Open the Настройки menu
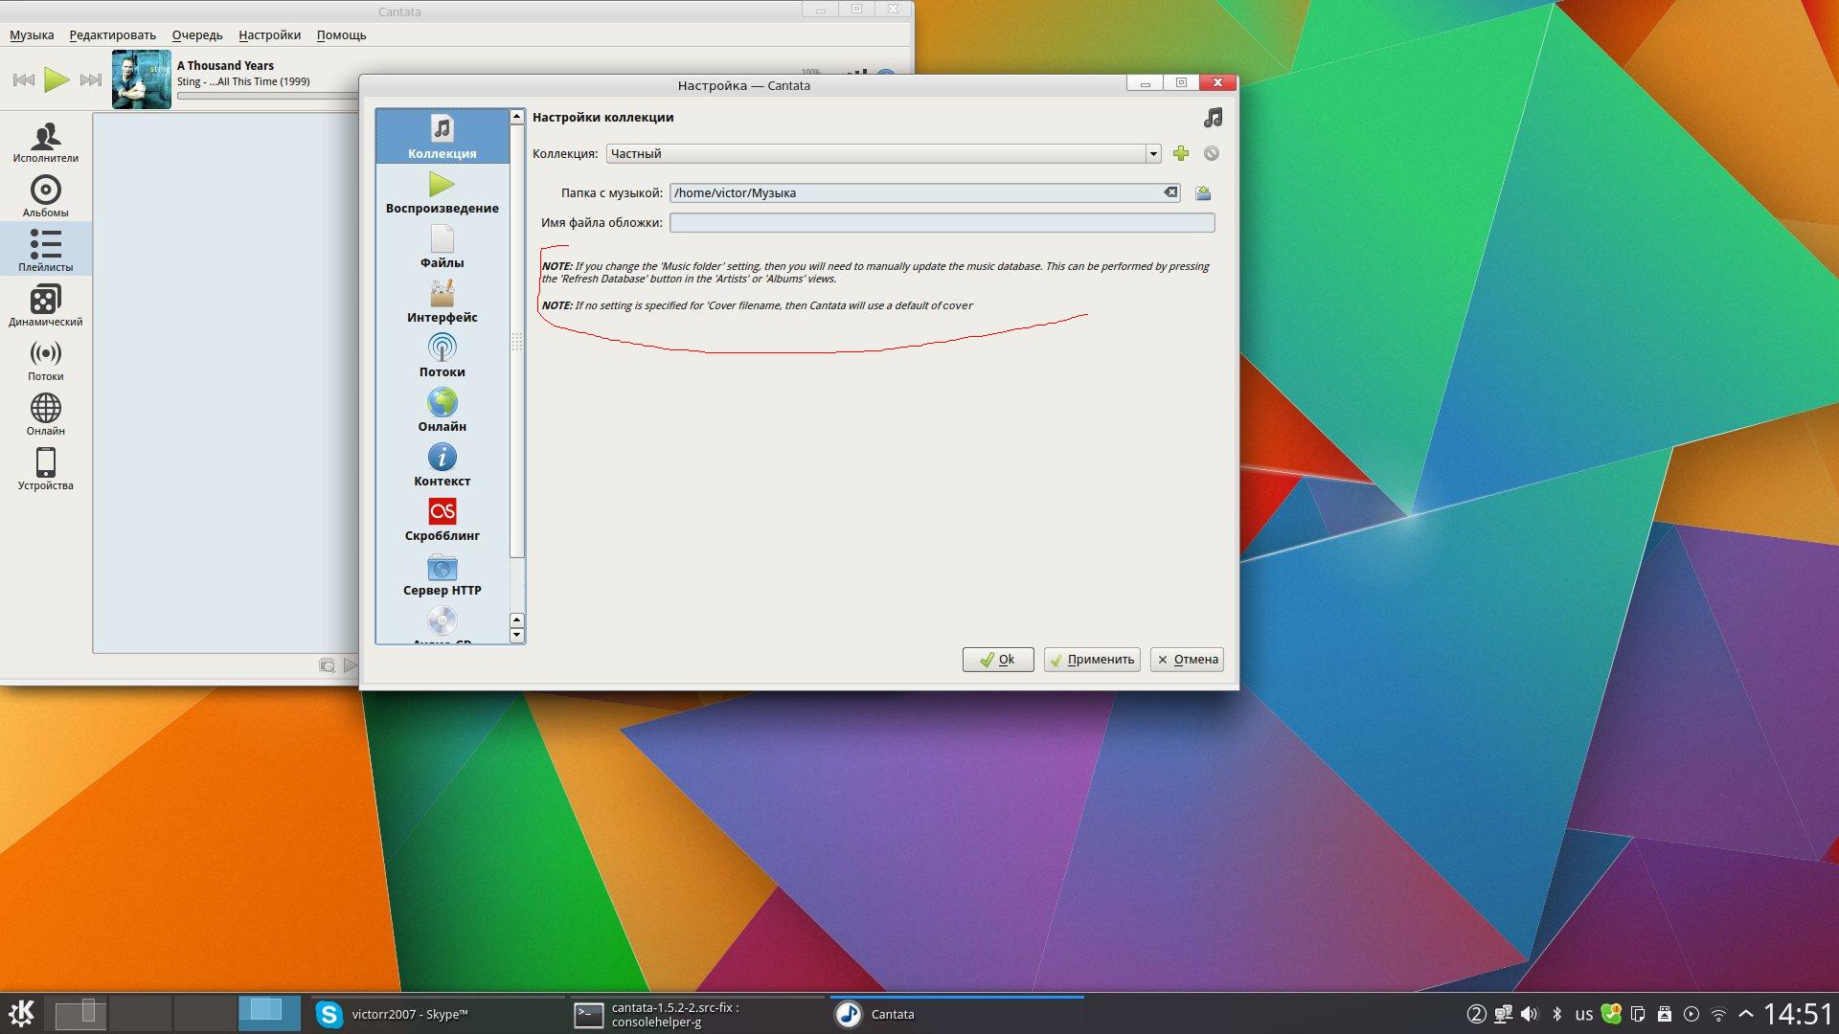The image size is (1839, 1034). click(269, 35)
